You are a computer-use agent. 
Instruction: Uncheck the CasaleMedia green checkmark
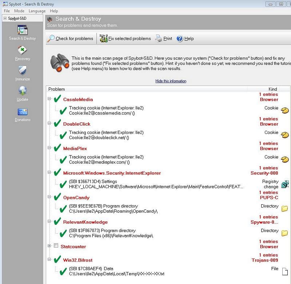click(57, 99)
